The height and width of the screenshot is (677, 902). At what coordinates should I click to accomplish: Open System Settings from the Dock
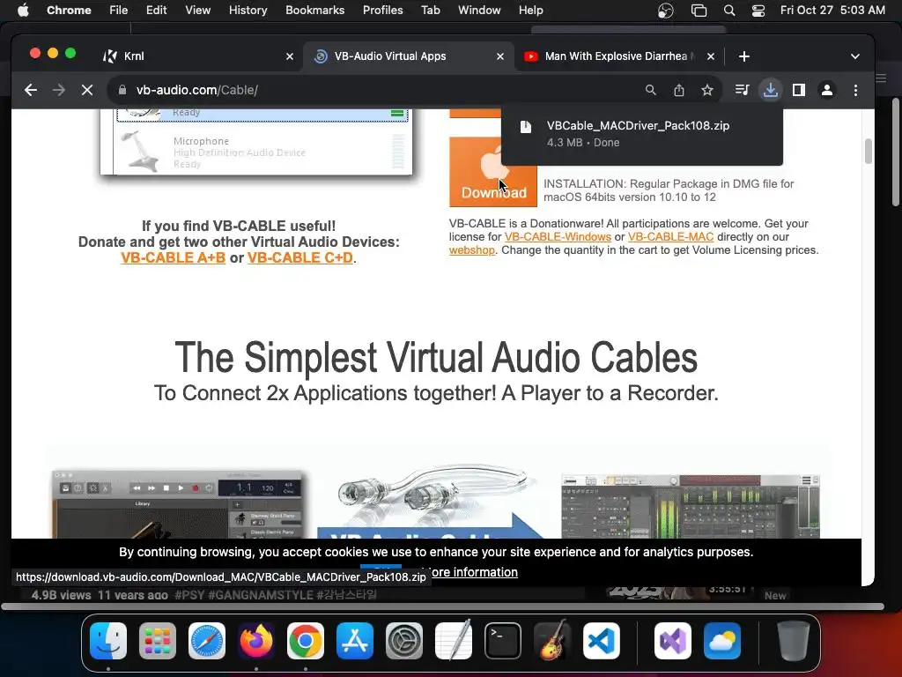403,641
